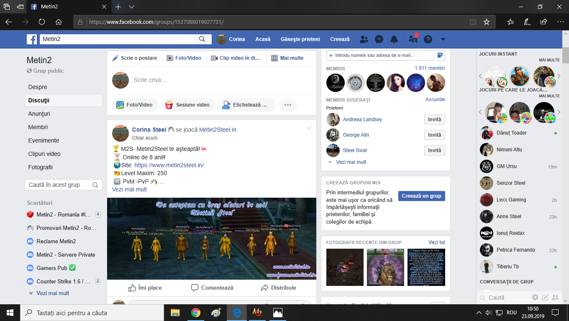Image resolution: width=569 pixels, height=321 pixels.
Task: Open the Fotografii section
Action: [41, 167]
